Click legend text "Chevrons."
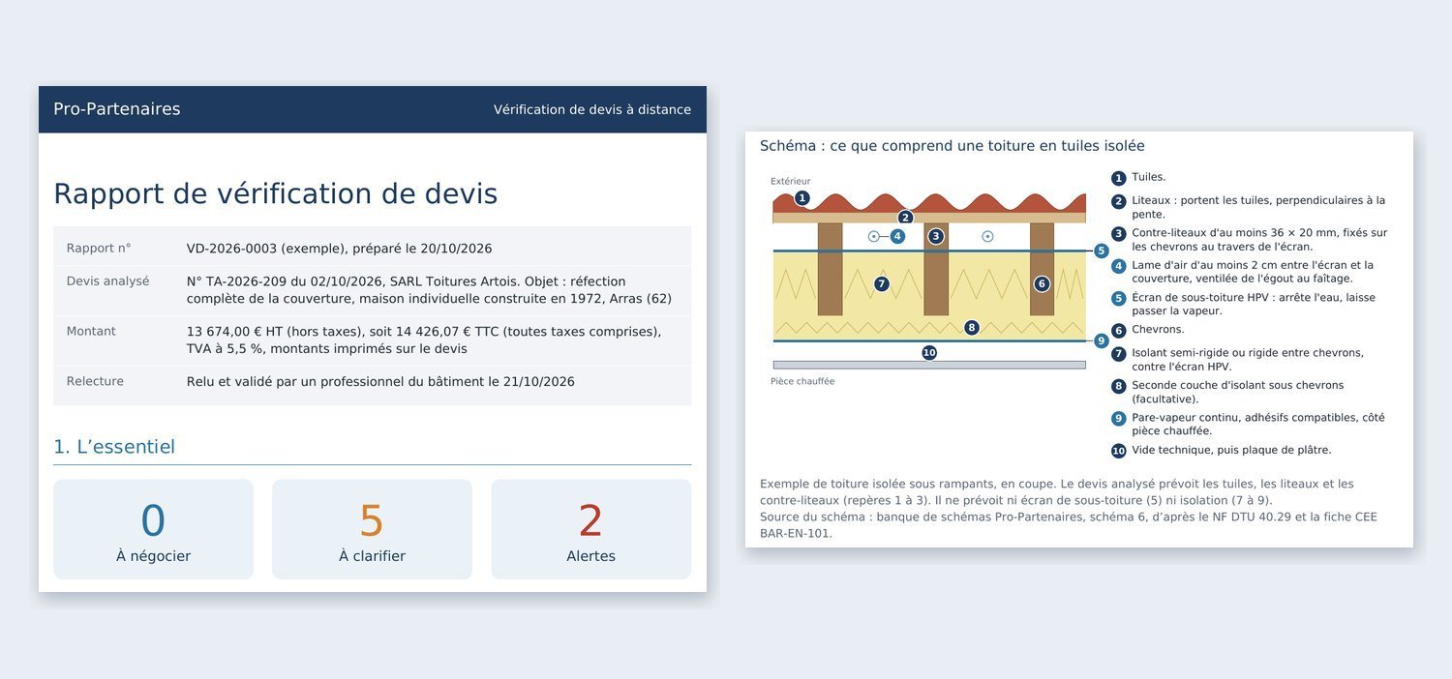Viewport: 1452px width, 679px height. [1158, 330]
